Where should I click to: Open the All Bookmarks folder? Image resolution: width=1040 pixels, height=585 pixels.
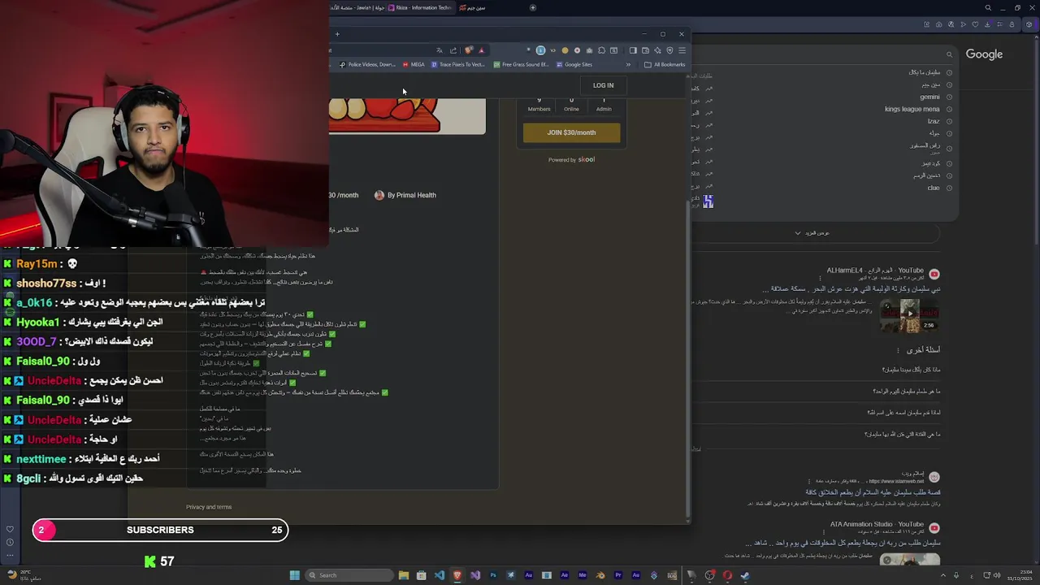point(665,64)
